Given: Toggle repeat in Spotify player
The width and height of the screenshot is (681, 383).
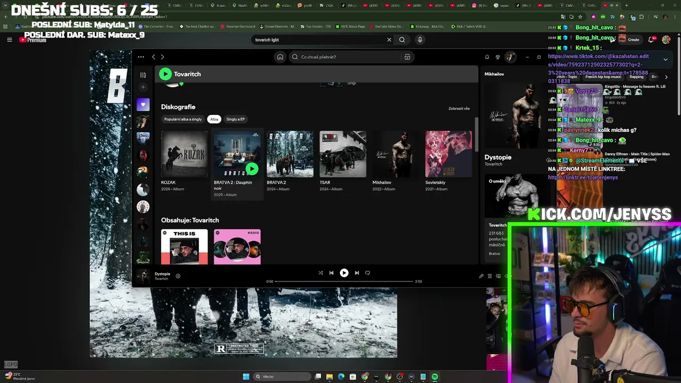Looking at the screenshot, I should coord(368,273).
